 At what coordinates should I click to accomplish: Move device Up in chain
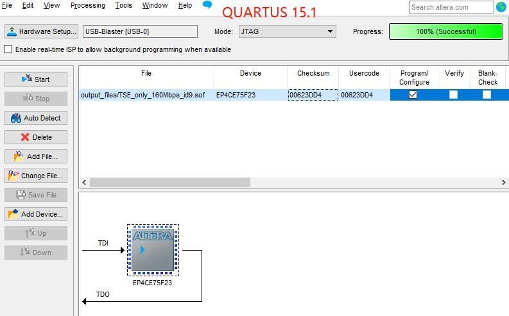point(36,233)
